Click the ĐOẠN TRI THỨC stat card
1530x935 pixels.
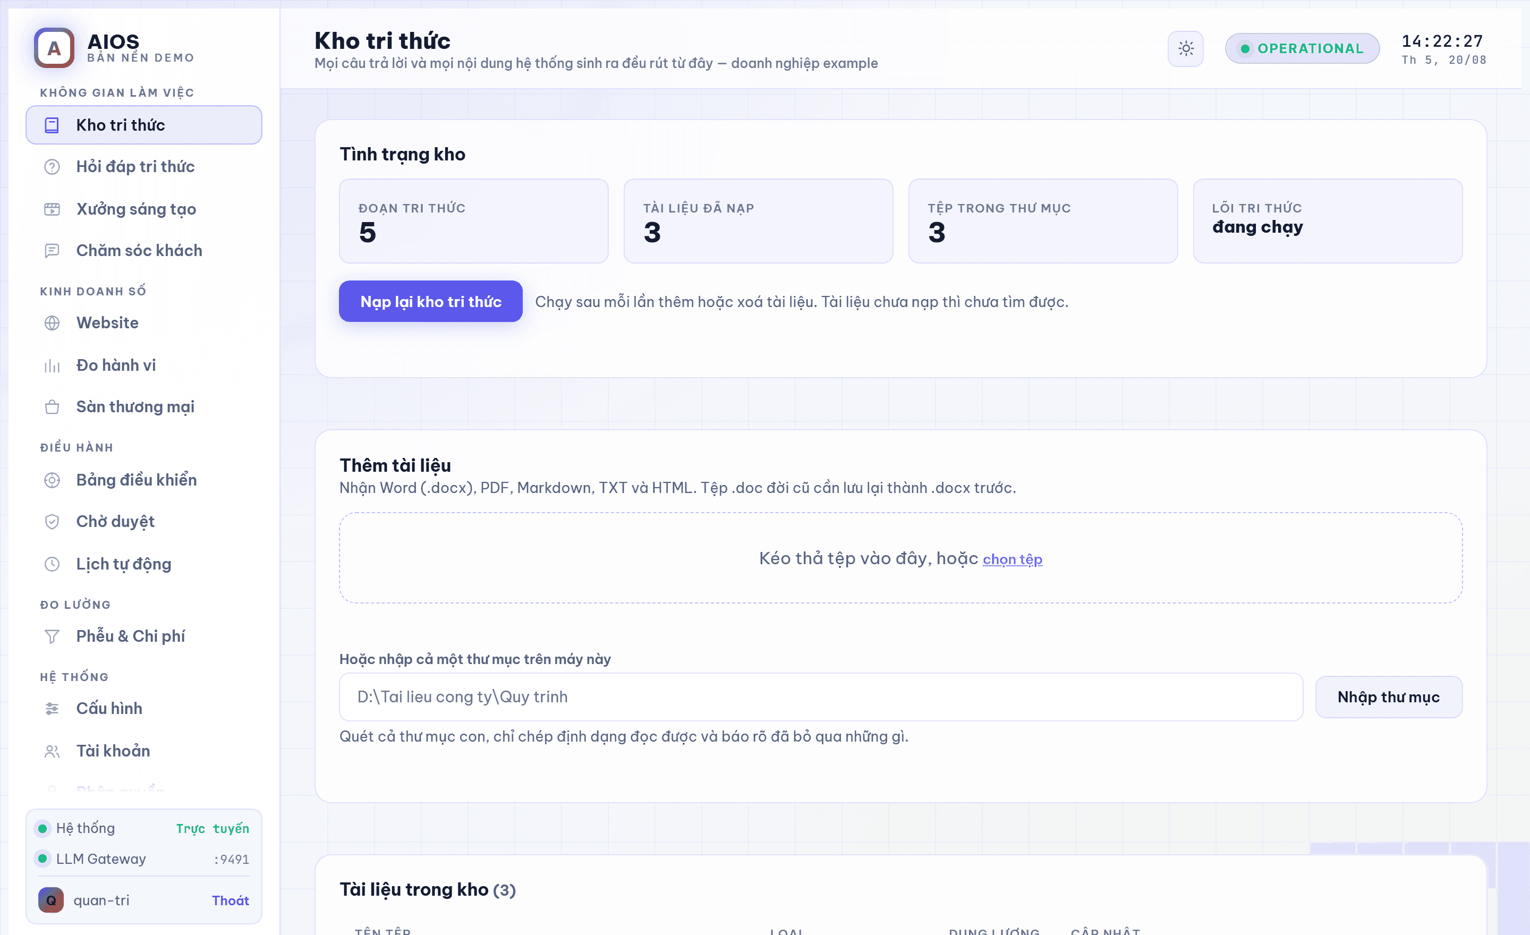tap(474, 221)
